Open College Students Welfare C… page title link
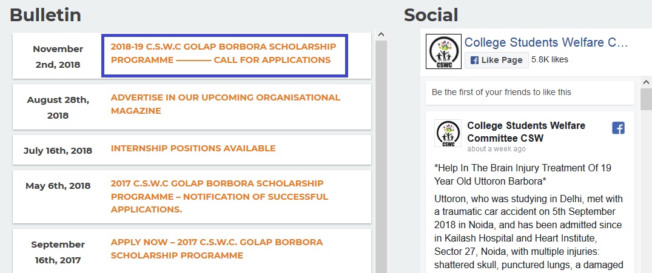The image size is (652, 273). [x=546, y=42]
